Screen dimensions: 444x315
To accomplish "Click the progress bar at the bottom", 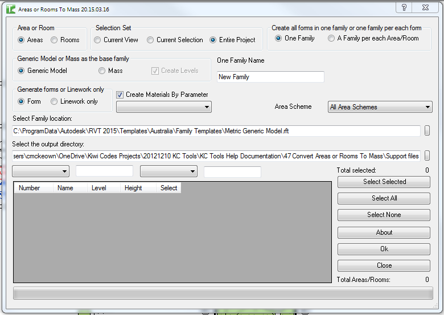I will (223, 293).
